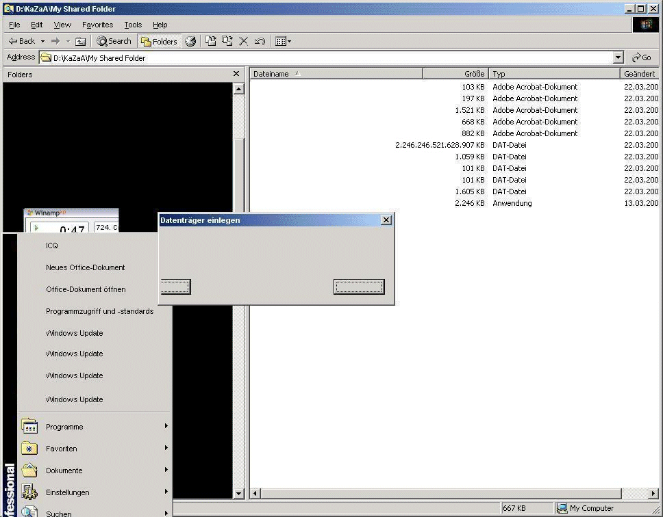Click the History toolbar icon
Image resolution: width=663 pixels, height=517 pixels.
pyautogui.click(x=190, y=41)
